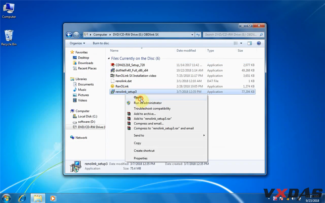Expand the address bar history dropdown
Screen dimensions: 325x203
pyautogui.click(x=192, y=35)
